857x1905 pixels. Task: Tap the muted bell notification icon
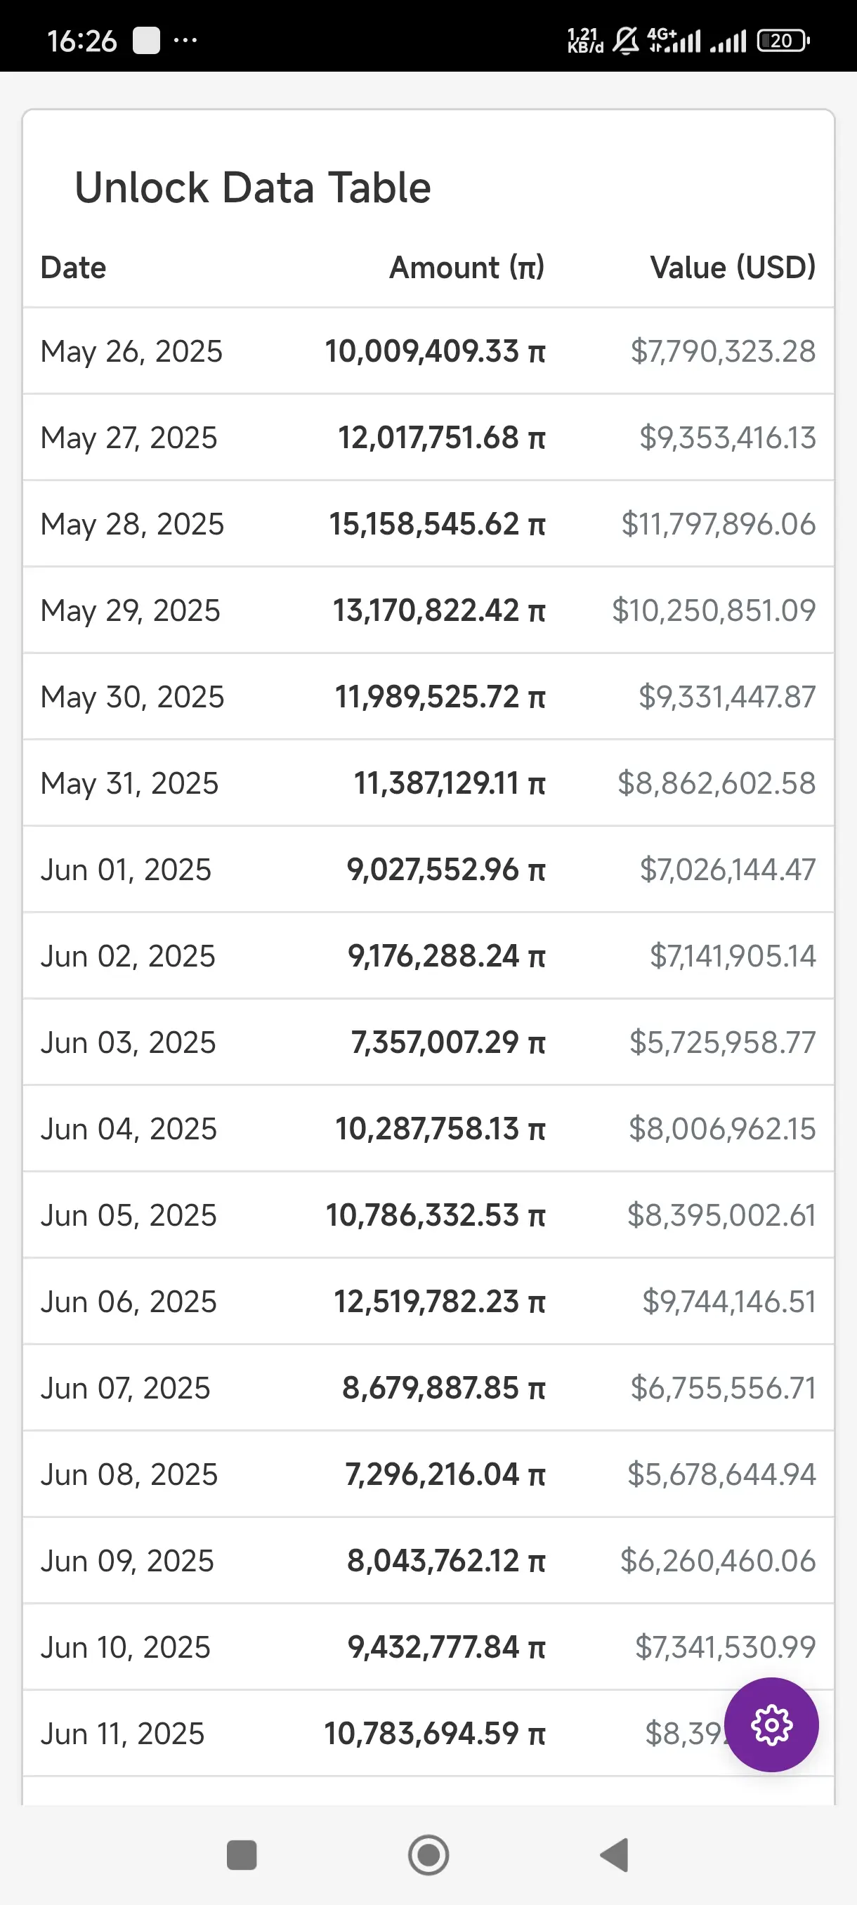click(x=626, y=41)
